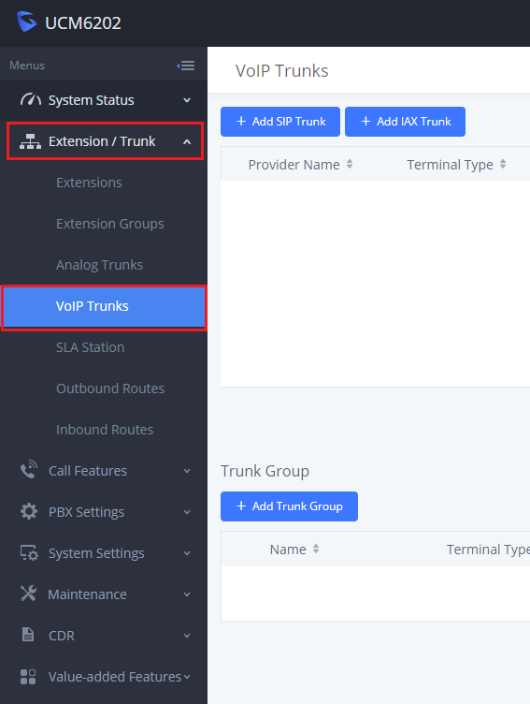Collapse the sidebar via Menus toggle icon
The image size is (530, 704).
[x=186, y=66]
